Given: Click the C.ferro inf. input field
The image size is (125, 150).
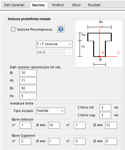Looking at the screenshot, I should click(105, 108).
